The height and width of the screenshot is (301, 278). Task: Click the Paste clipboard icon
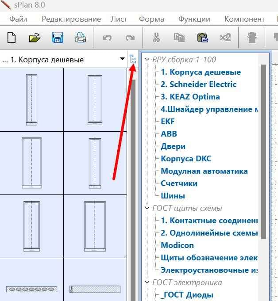202,38
